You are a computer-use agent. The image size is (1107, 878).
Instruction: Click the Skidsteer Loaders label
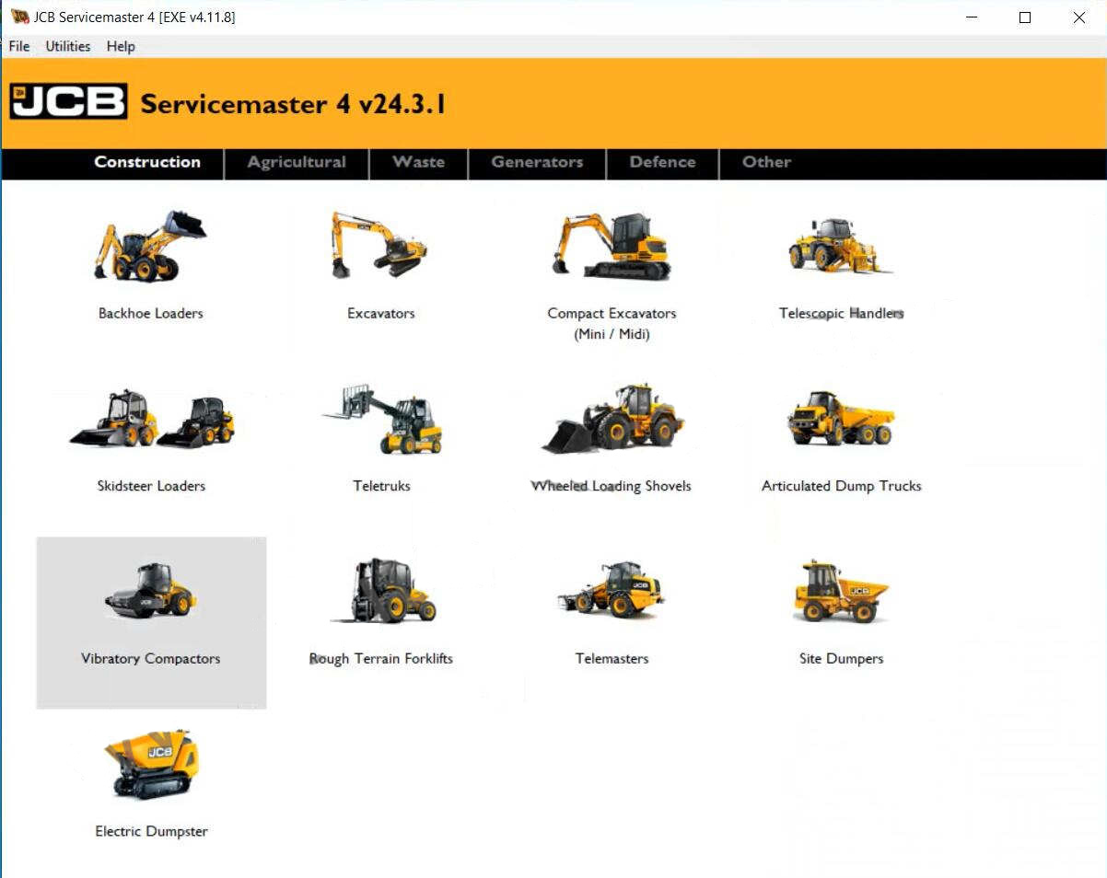151,486
